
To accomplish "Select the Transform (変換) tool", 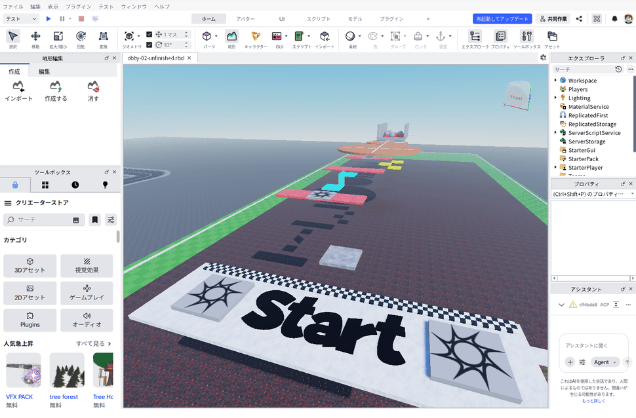I will pos(104,37).
